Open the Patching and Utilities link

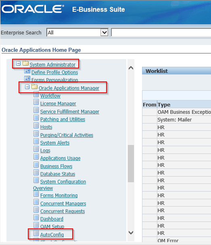point(63,119)
